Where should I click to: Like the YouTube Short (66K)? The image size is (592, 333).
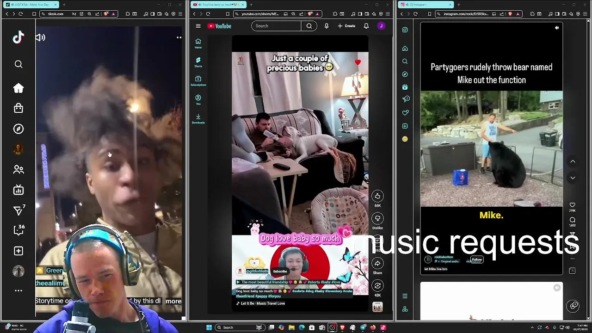pos(377,196)
